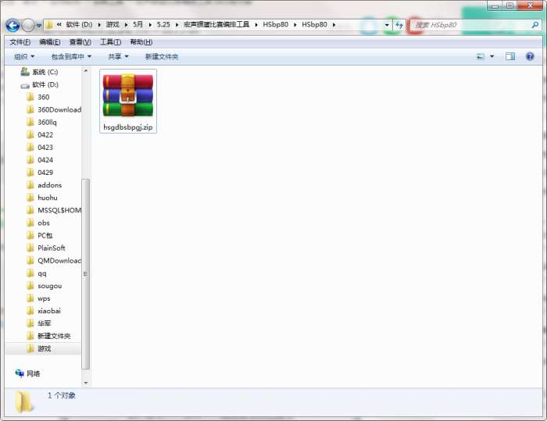Expand the arrow after 5月 breadcrumb
Screen dimensions: 547x421
point(150,25)
